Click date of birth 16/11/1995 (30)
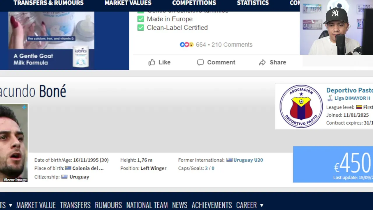The image size is (373, 210). pyautogui.click(x=91, y=160)
